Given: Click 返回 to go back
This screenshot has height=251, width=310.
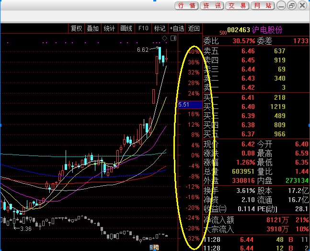Looking at the screenshot, I should [194, 28].
